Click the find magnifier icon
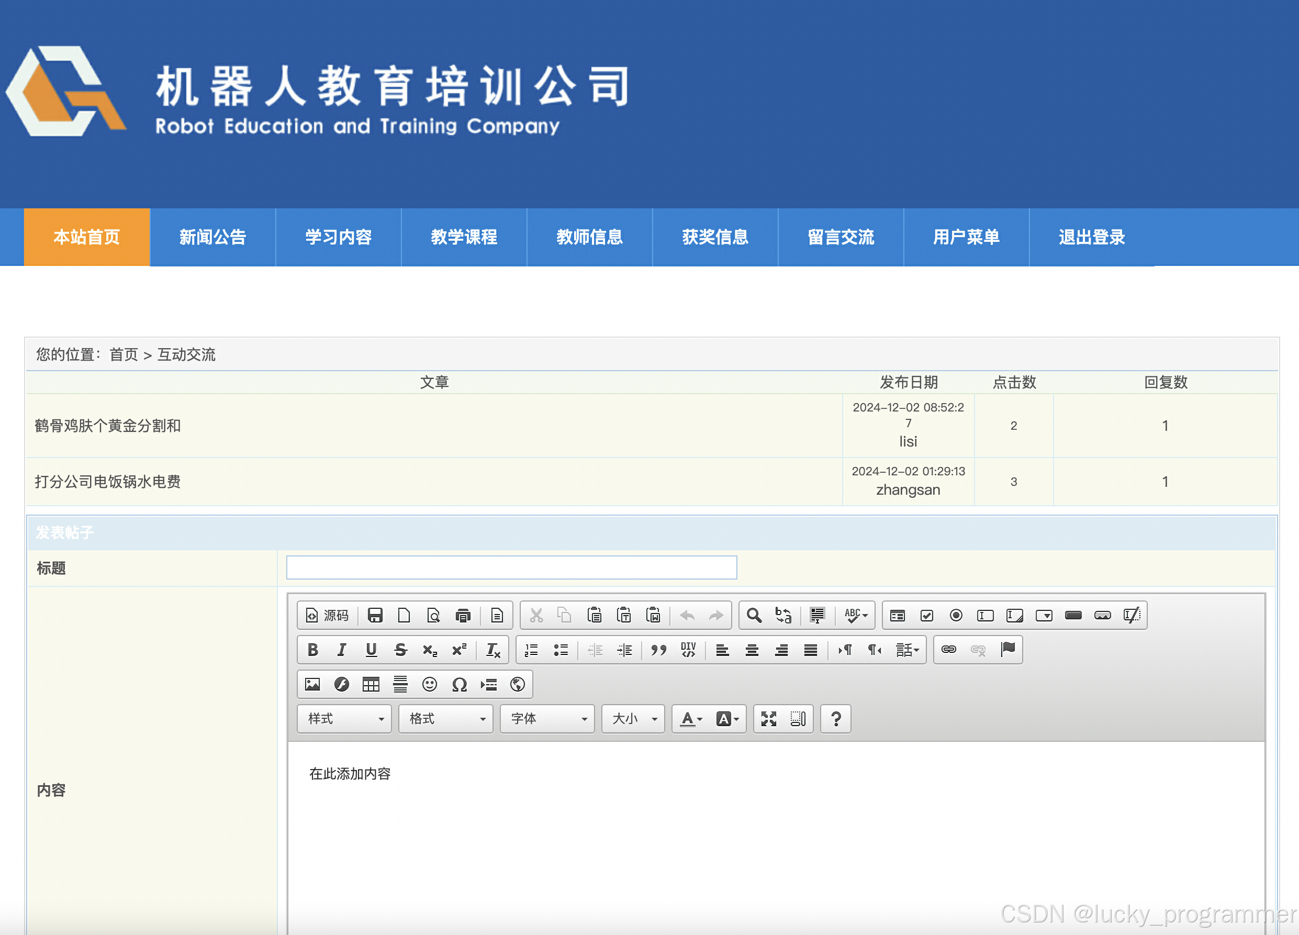1299x935 pixels. (x=754, y=615)
